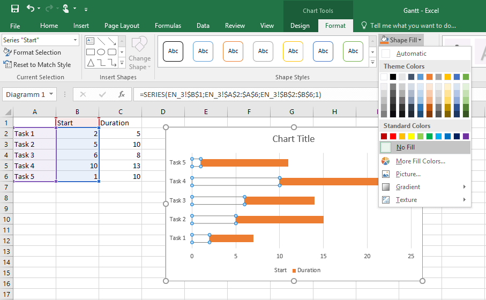Open the Page Layout ribbon tab
Image resolution: width=486 pixels, height=300 pixels.
click(x=122, y=26)
